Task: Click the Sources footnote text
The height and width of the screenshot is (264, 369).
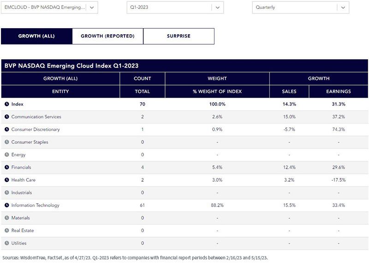Action: click(135, 258)
